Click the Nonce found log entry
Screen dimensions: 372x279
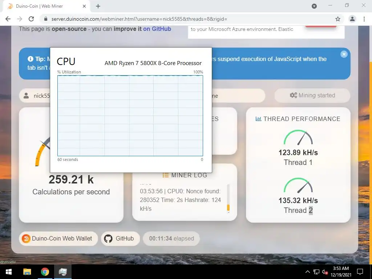(x=180, y=200)
